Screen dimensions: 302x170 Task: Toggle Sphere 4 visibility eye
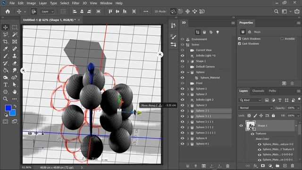[183, 138]
